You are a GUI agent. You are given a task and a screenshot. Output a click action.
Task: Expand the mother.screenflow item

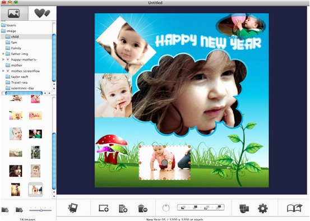click(x=3, y=71)
